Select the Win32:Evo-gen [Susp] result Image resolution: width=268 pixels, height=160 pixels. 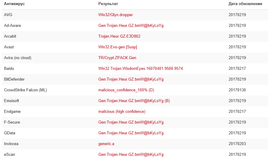click(118, 47)
